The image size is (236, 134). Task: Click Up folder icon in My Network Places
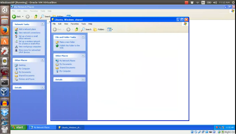36,17
